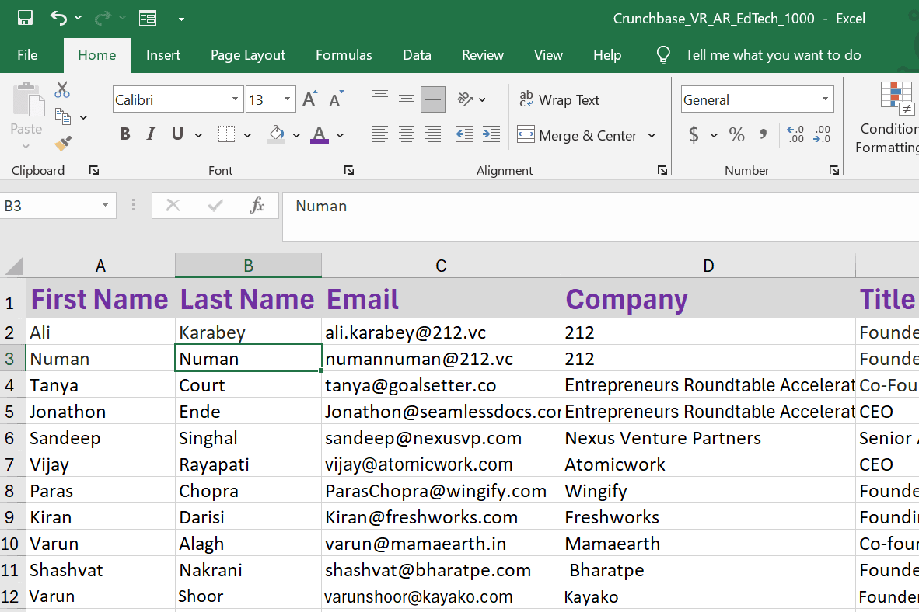Toggle the Wrap Text button
919x612 pixels.
click(x=560, y=100)
